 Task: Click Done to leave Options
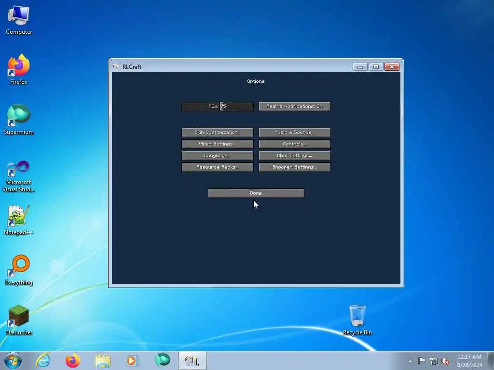point(256,193)
